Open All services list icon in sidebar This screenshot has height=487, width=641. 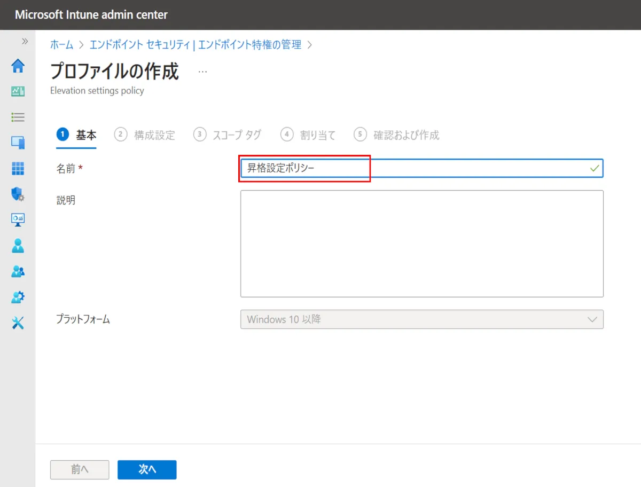(18, 117)
